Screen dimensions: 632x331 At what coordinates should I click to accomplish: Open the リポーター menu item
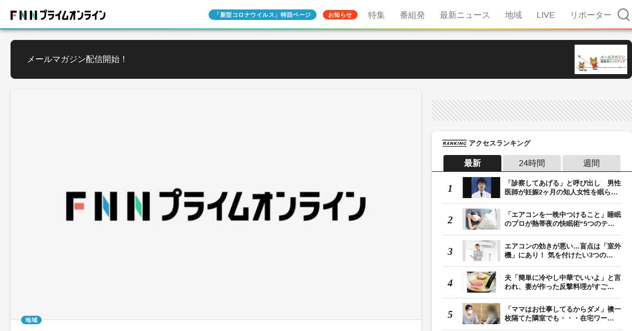click(590, 15)
